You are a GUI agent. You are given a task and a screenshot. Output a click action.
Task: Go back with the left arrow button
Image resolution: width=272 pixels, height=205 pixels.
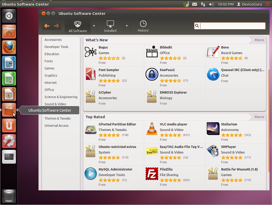tap(47, 26)
